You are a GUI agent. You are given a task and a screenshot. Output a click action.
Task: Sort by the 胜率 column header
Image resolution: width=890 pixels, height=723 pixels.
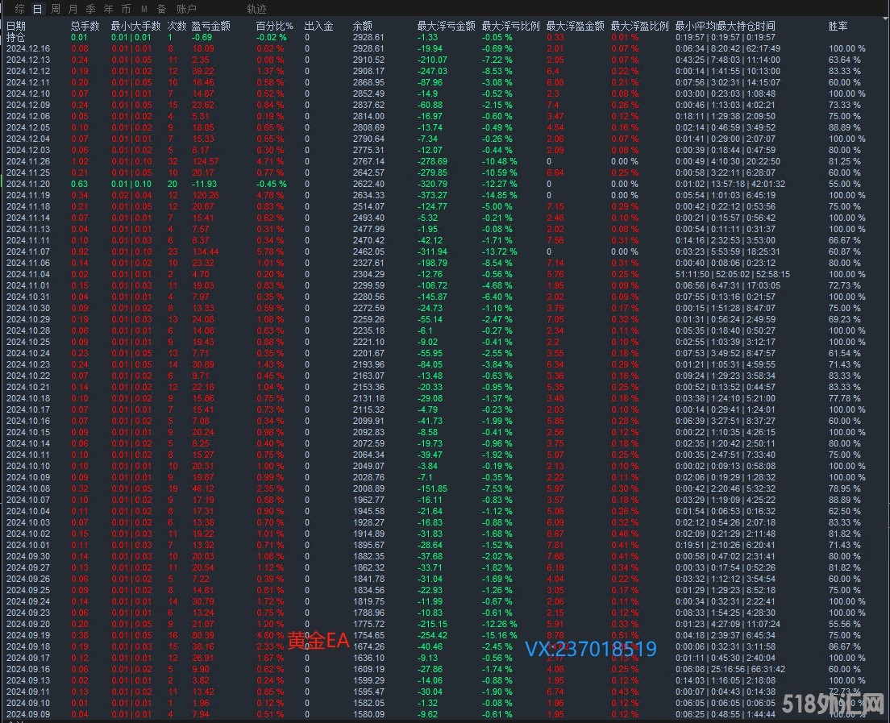click(838, 27)
